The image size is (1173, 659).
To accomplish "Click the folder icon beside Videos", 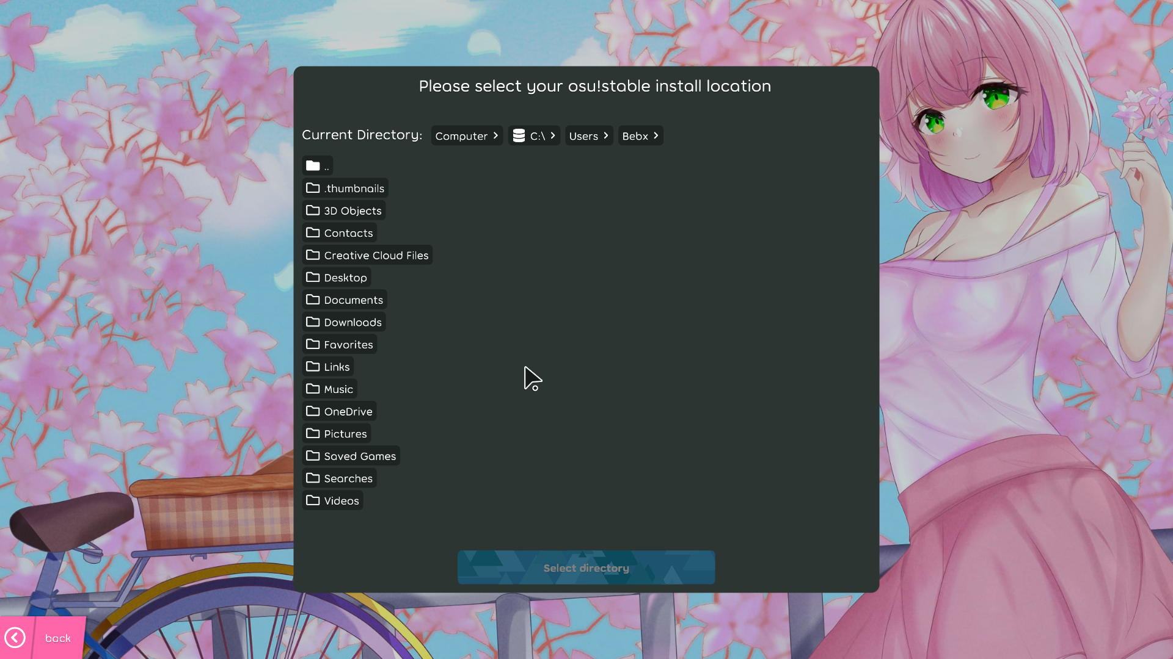I will [x=313, y=500].
